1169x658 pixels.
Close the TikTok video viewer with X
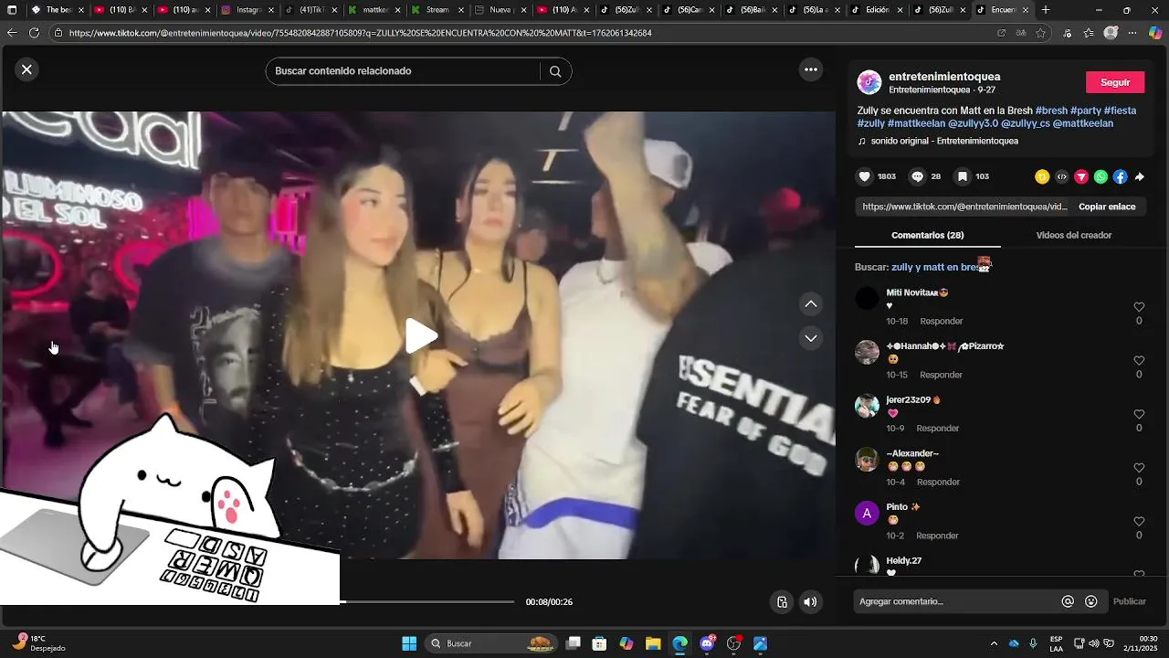pyautogui.click(x=26, y=69)
